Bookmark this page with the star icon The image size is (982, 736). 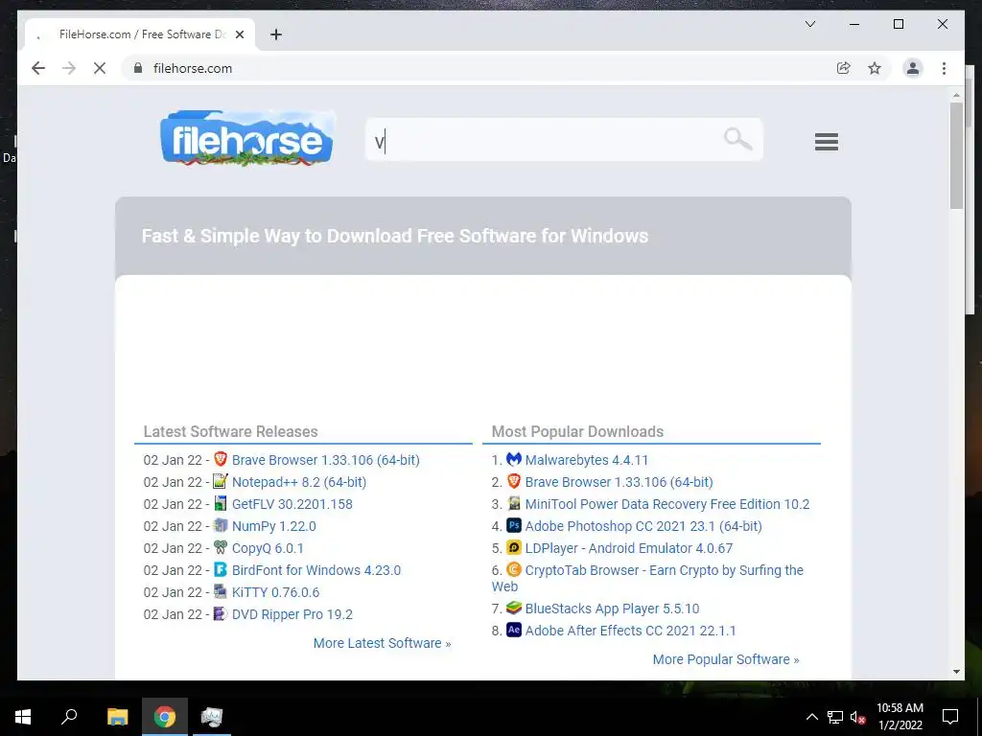click(875, 68)
